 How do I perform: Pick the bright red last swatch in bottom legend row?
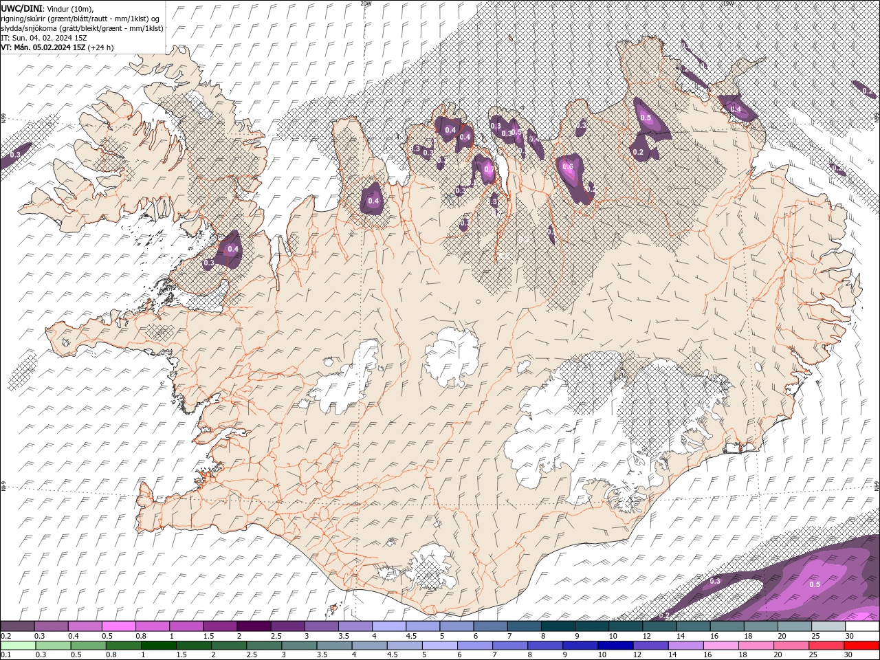pyautogui.click(x=862, y=646)
